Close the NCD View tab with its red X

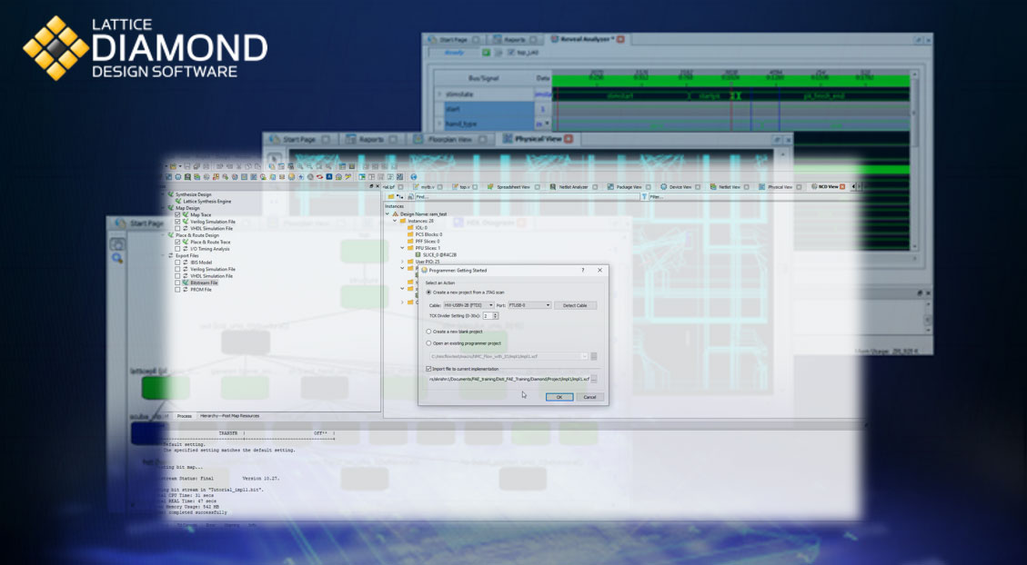click(x=843, y=187)
